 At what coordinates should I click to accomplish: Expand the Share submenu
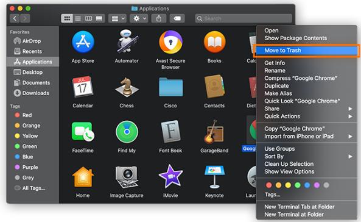pyautogui.click(x=307, y=109)
